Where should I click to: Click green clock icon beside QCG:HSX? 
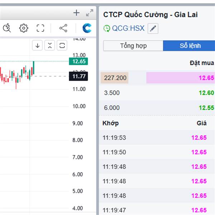(107, 29)
